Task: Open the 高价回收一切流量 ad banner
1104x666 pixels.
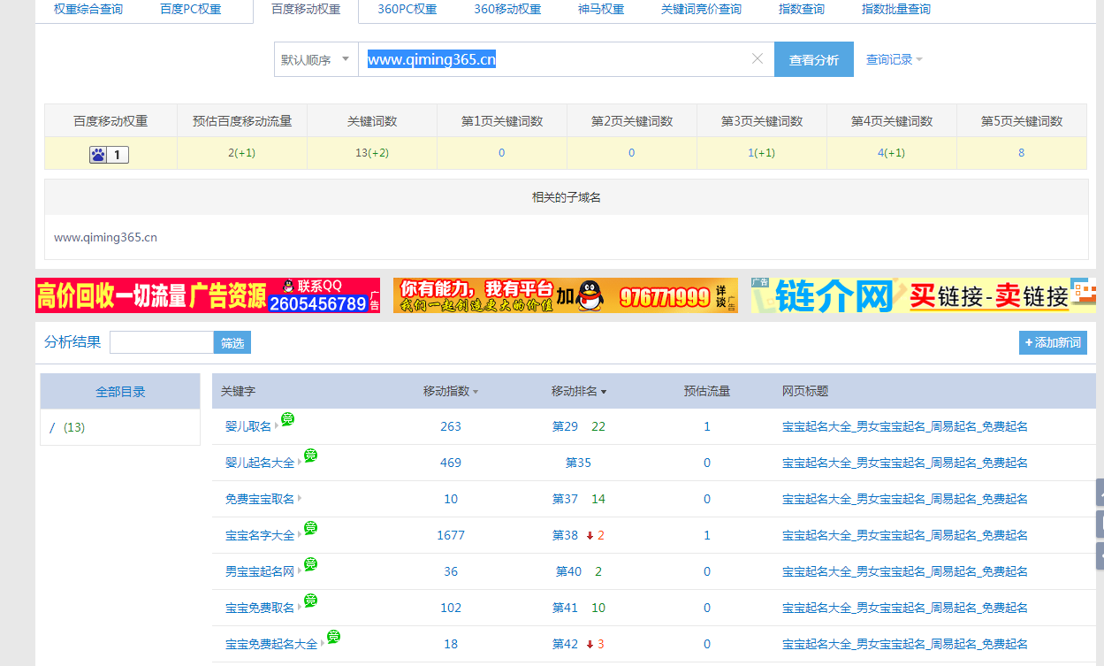Action: [208, 295]
